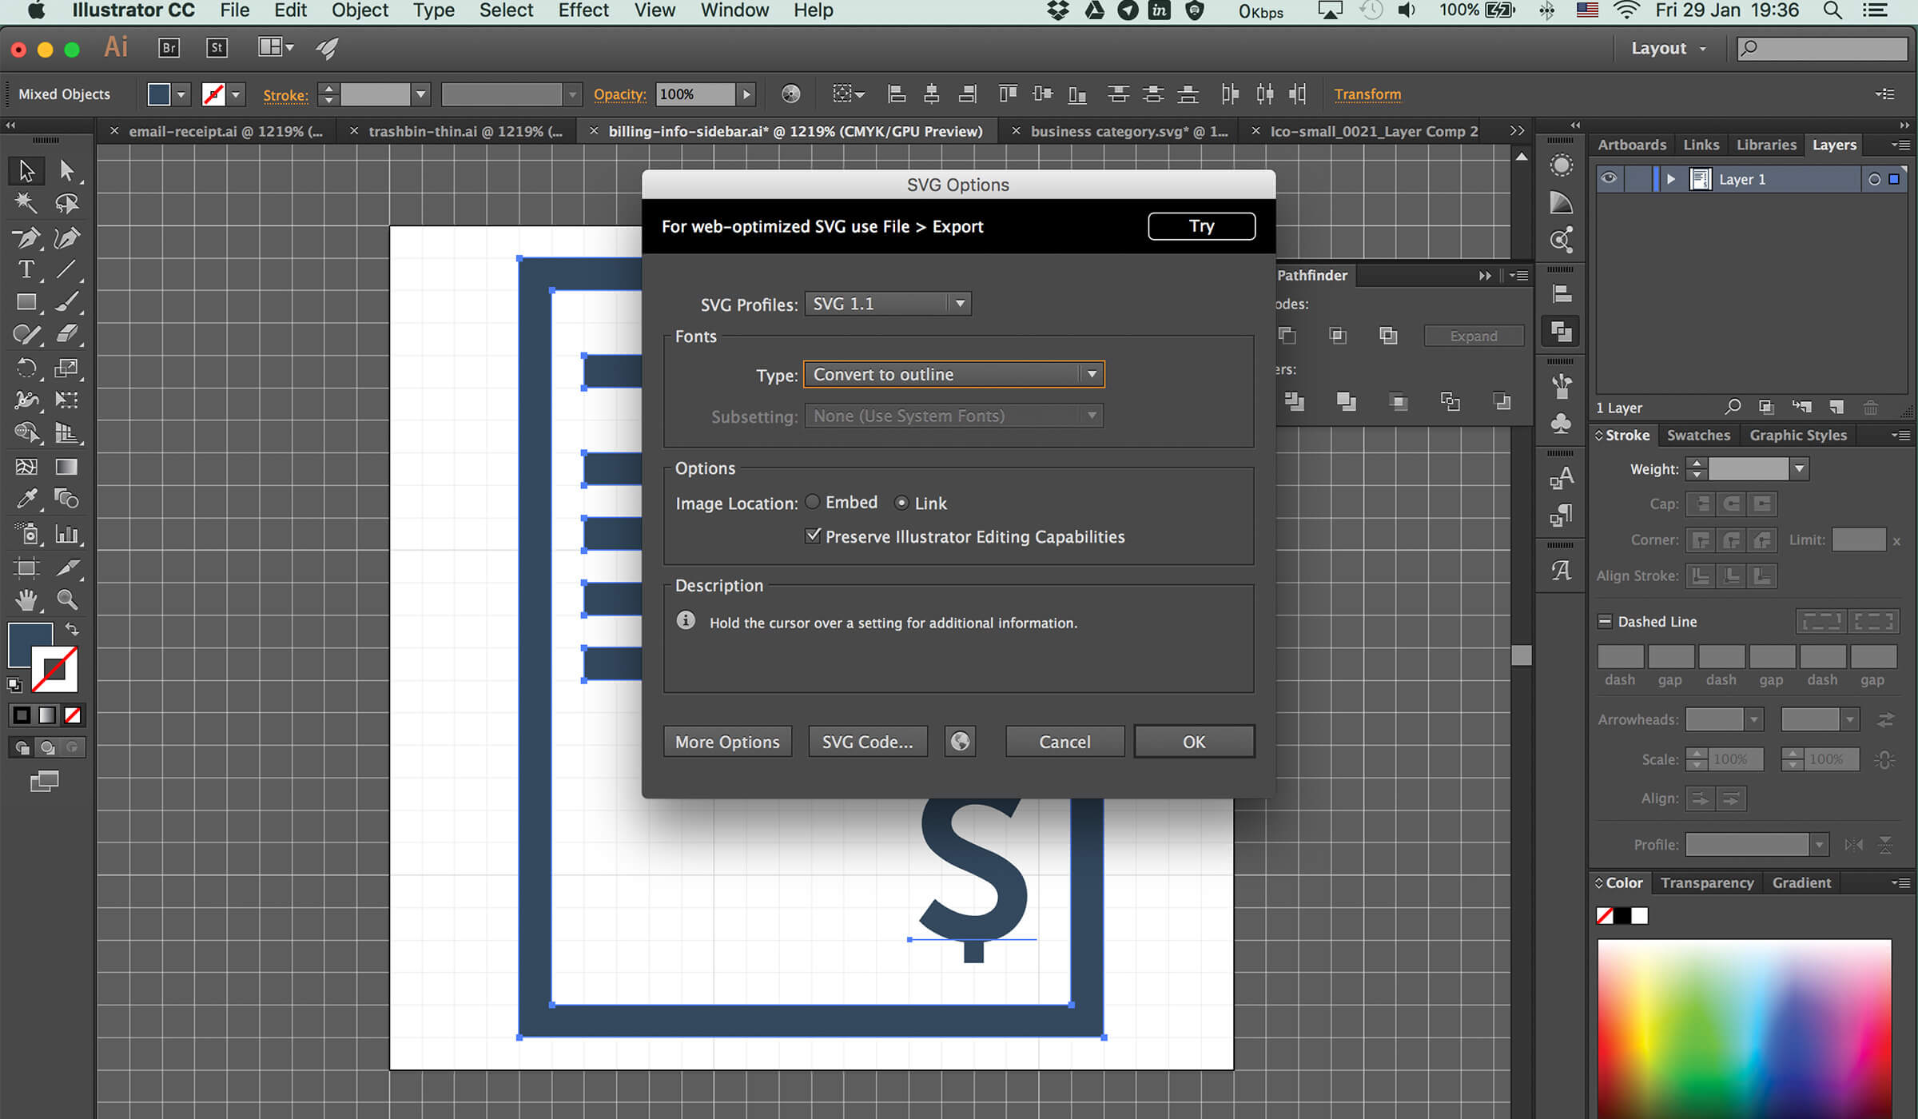1918x1119 pixels.
Task: Open SVG Code... button
Action: pyautogui.click(x=867, y=742)
